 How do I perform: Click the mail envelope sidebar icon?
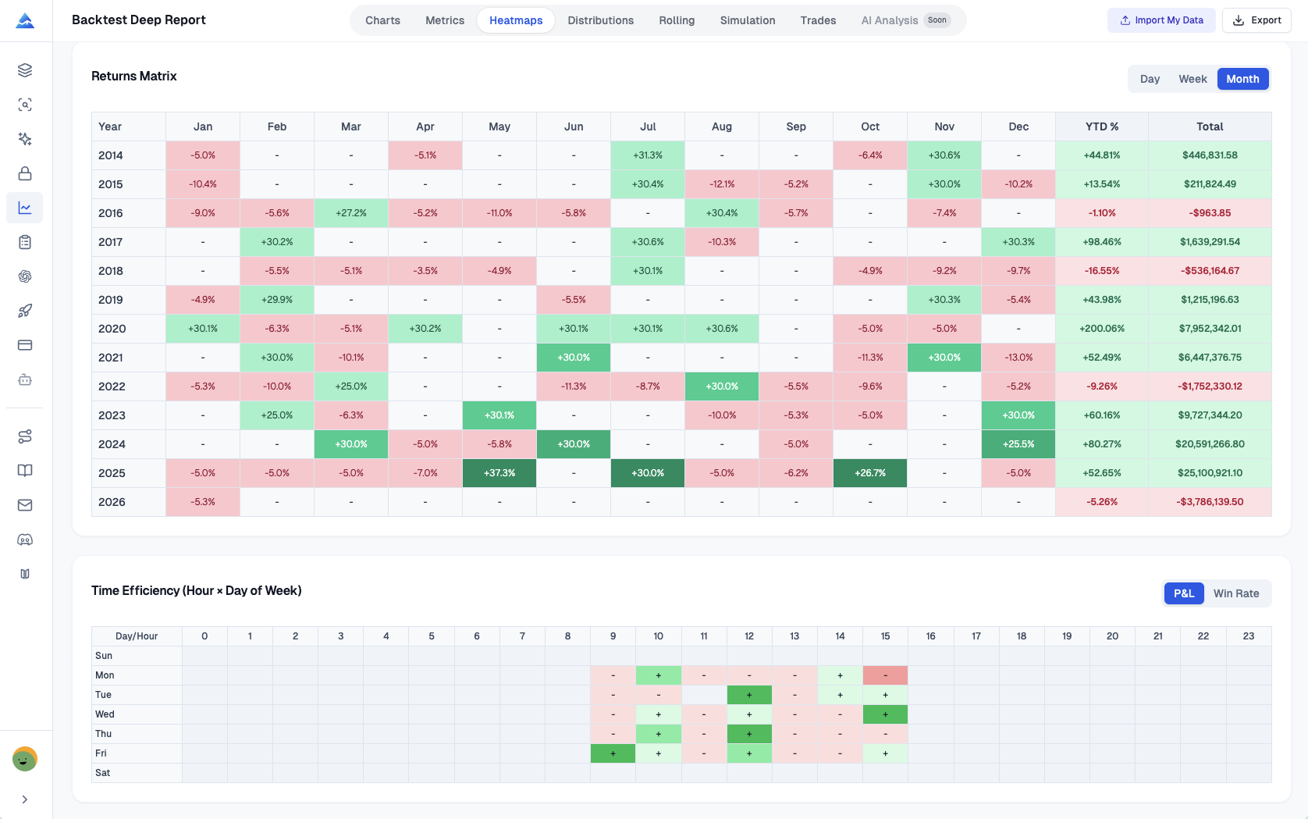tap(24, 505)
